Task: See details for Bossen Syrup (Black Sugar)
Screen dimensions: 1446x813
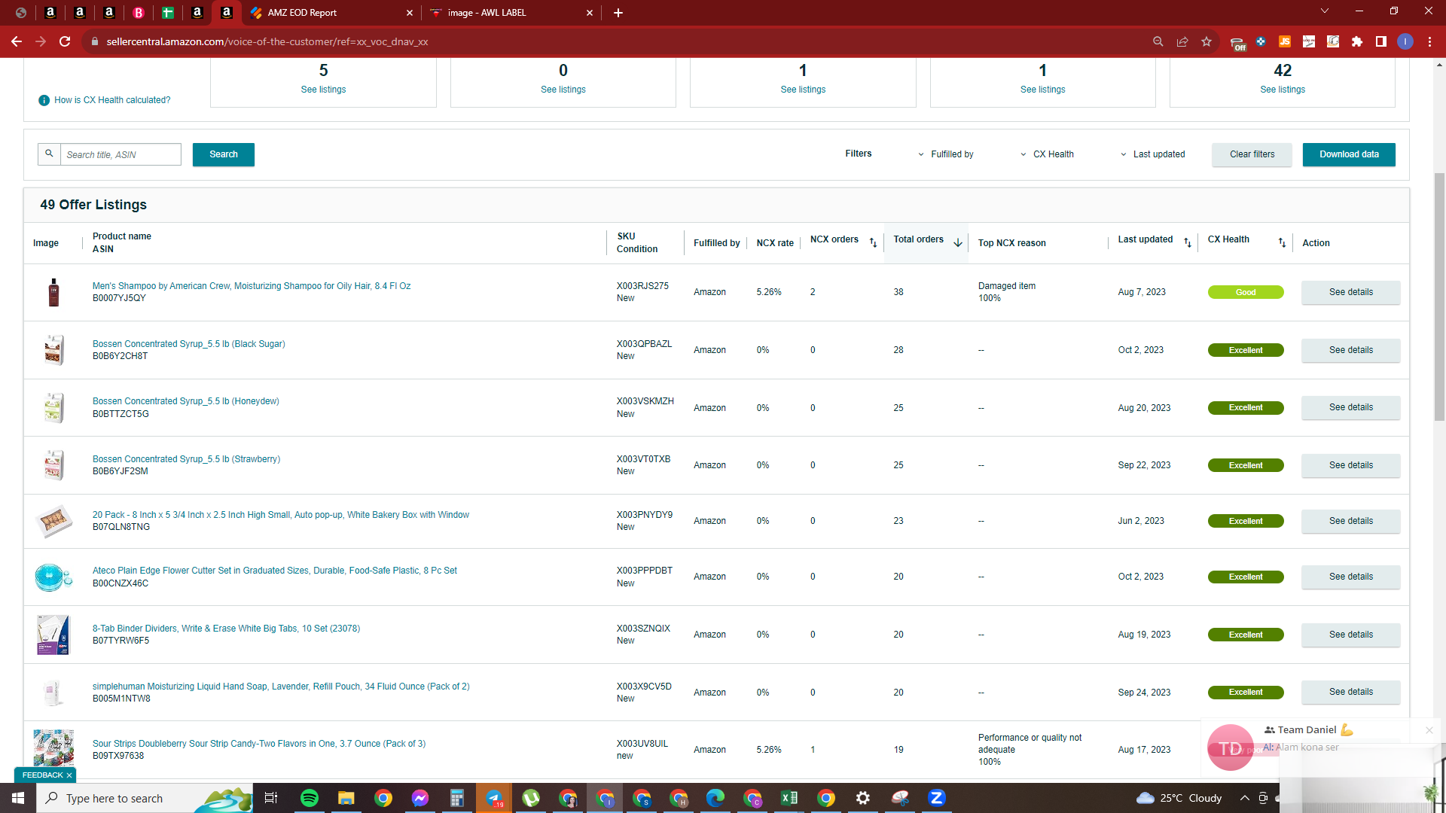Action: pos(1351,350)
